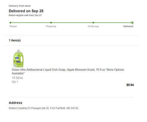Click the Presque Isle St delivery address

44,108
